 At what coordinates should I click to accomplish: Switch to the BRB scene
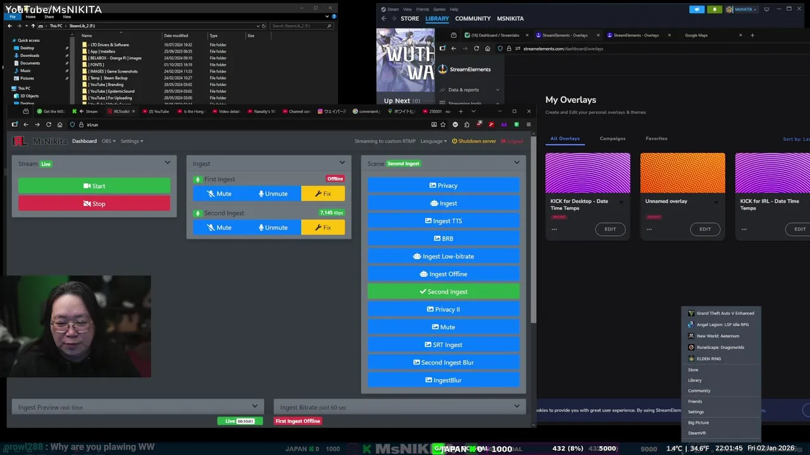point(443,238)
